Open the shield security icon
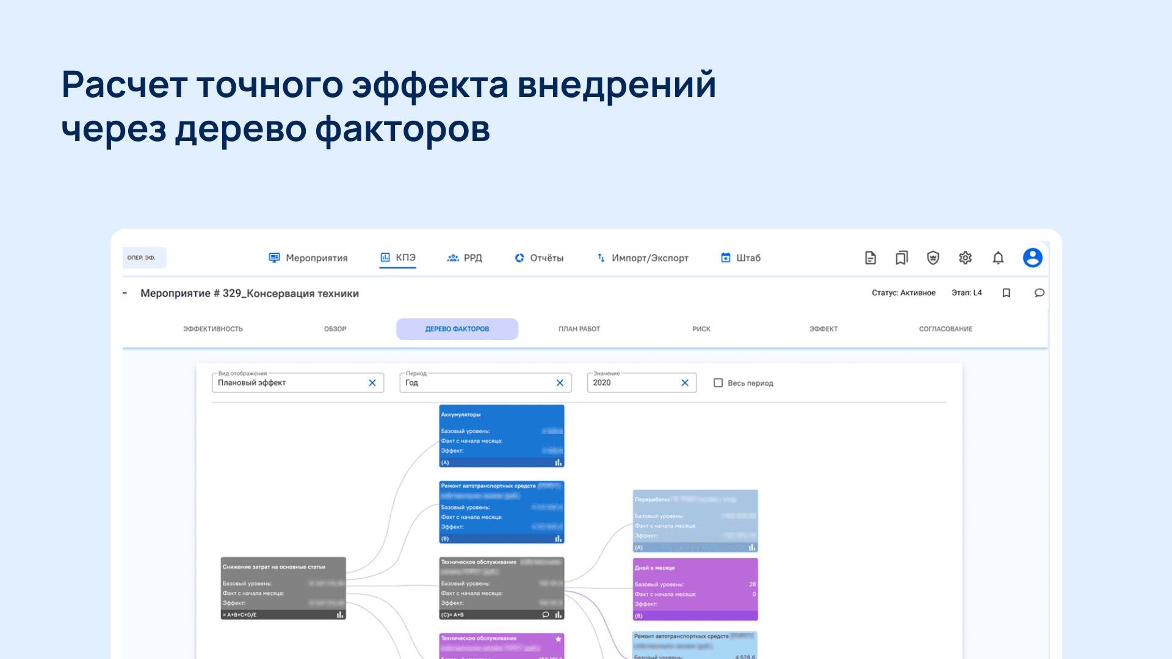Viewport: 1172px width, 659px height. (x=933, y=258)
